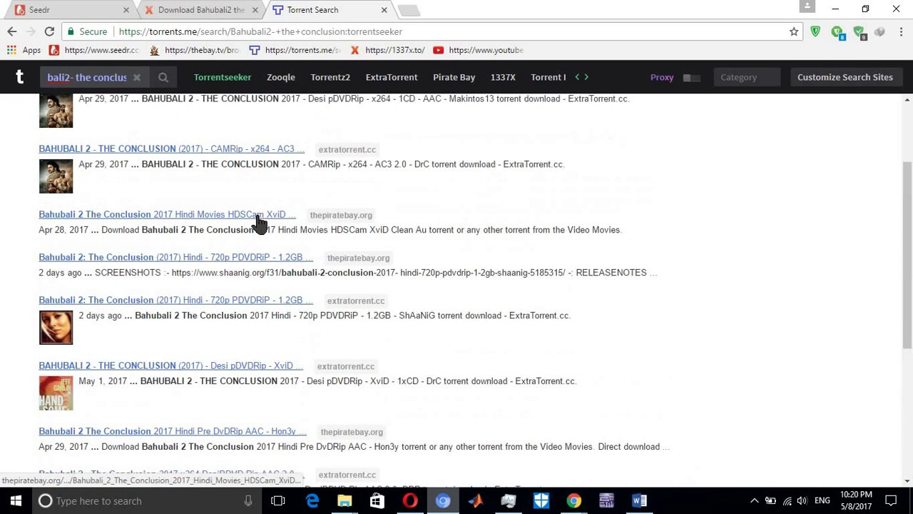
Task: Clear the search box with the X
Action: pos(136,77)
